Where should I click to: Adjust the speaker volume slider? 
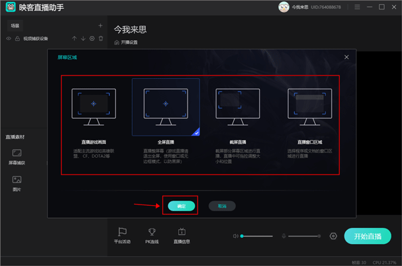(257, 236)
